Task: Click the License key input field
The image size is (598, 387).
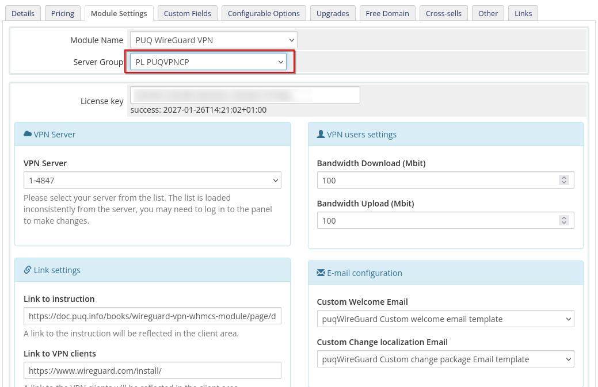Action: [245, 95]
